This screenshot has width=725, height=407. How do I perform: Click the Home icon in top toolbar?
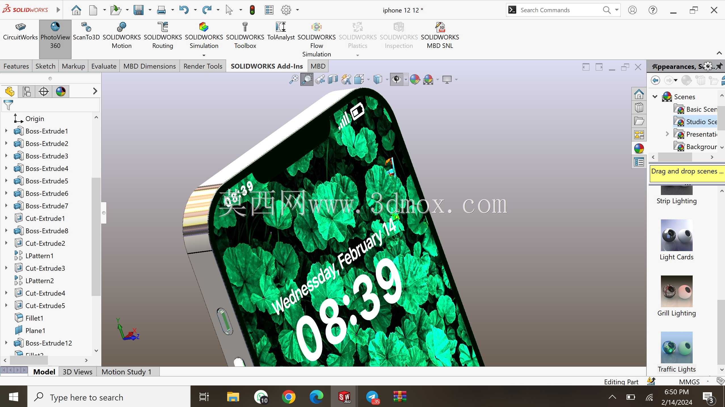[x=76, y=10]
